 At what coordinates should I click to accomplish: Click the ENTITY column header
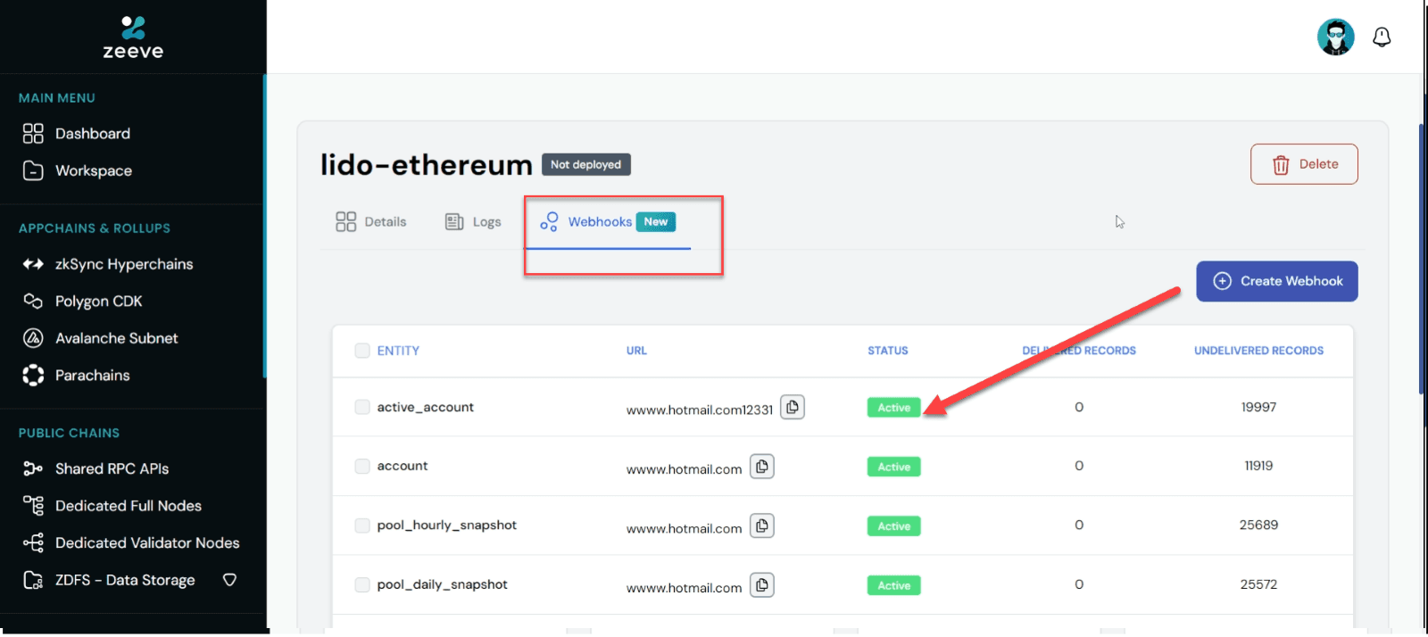pyautogui.click(x=398, y=351)
